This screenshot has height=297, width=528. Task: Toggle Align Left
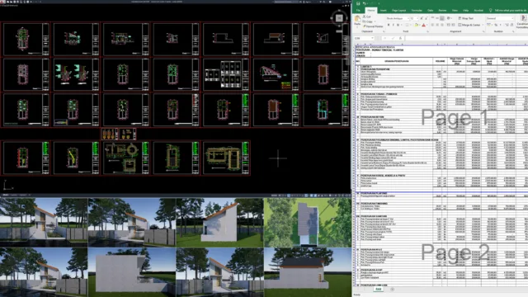point(432,25)
